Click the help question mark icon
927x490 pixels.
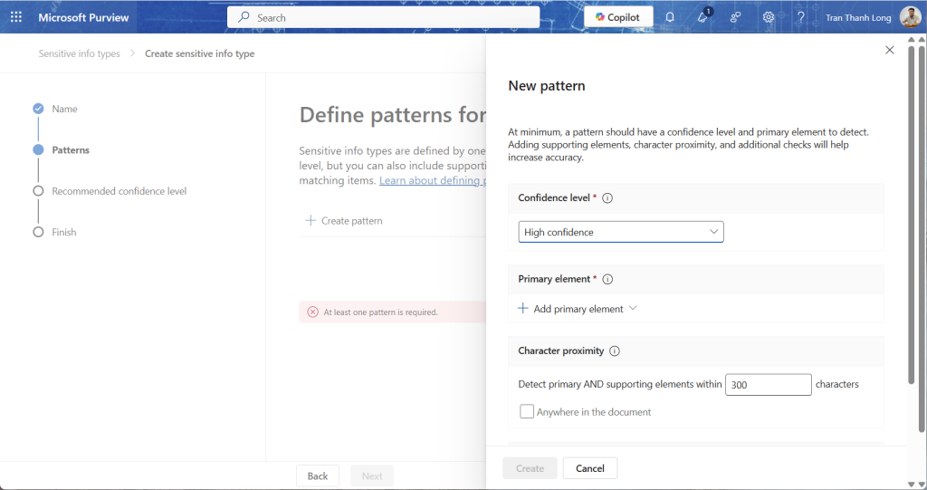[x=800, y=17]
